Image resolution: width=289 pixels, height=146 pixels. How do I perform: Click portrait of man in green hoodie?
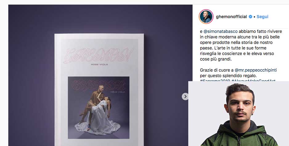pyautogui.click(x=239, y=114)
